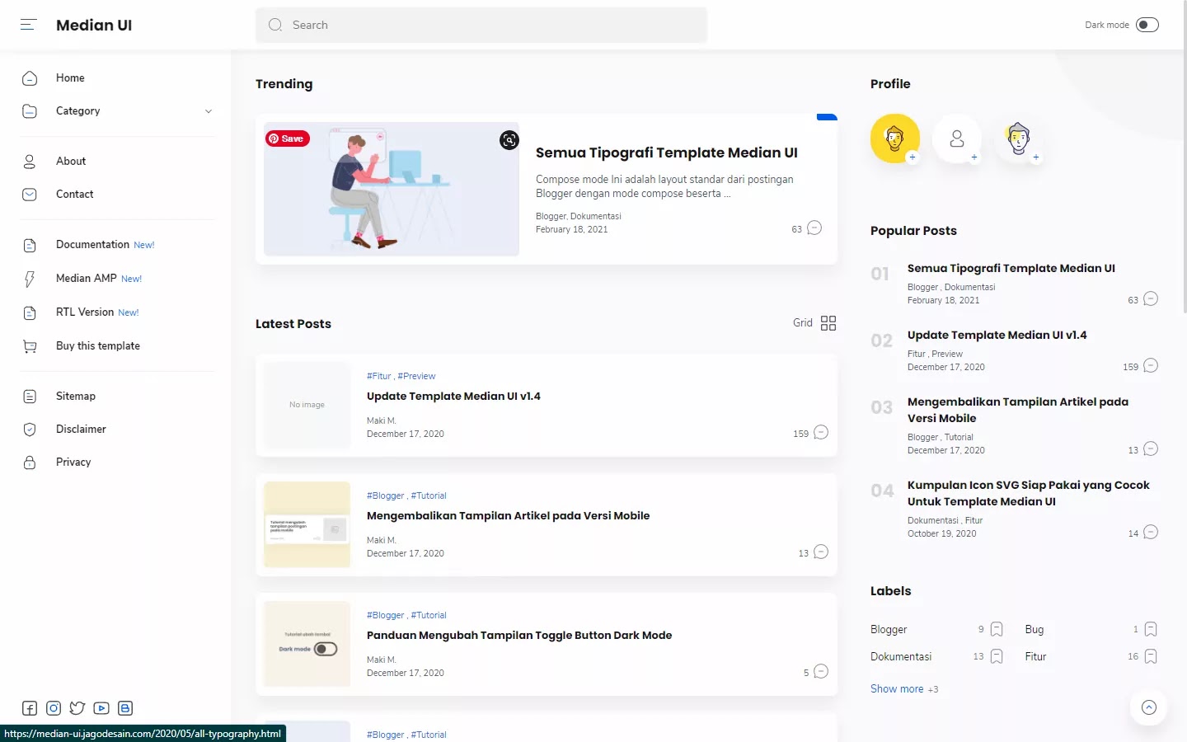
Task: Click the #Preview tag on Update Template post
Action: 416,376
